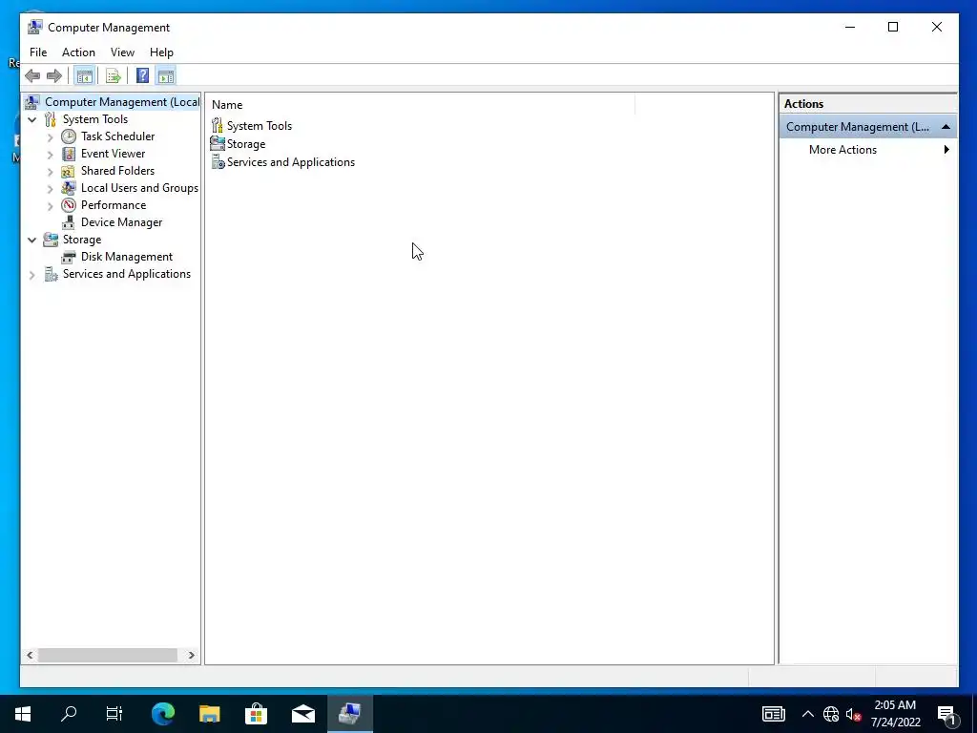Click the Back arrow toolbar icon
The height and width of the screenshot is (733, 977).
coord(32,76)
